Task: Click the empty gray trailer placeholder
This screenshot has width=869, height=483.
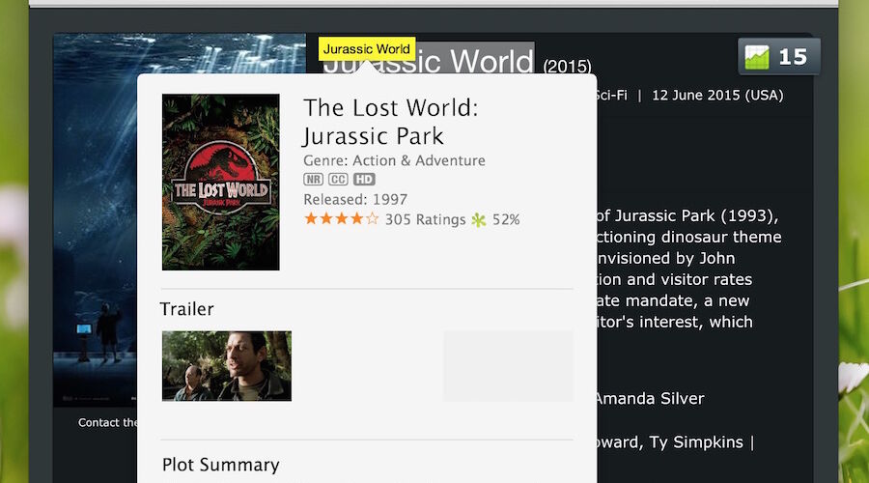Action: pos(508,366)
